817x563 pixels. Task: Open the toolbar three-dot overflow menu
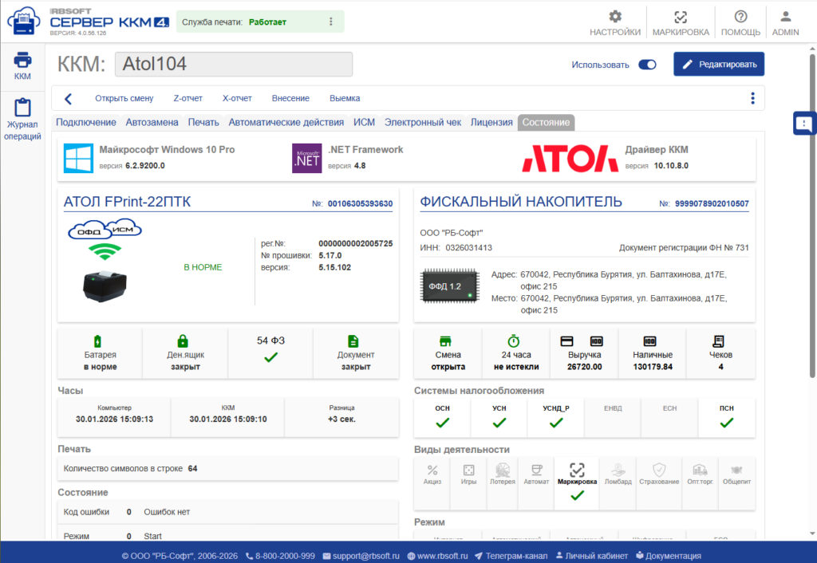tap(752, 98)
